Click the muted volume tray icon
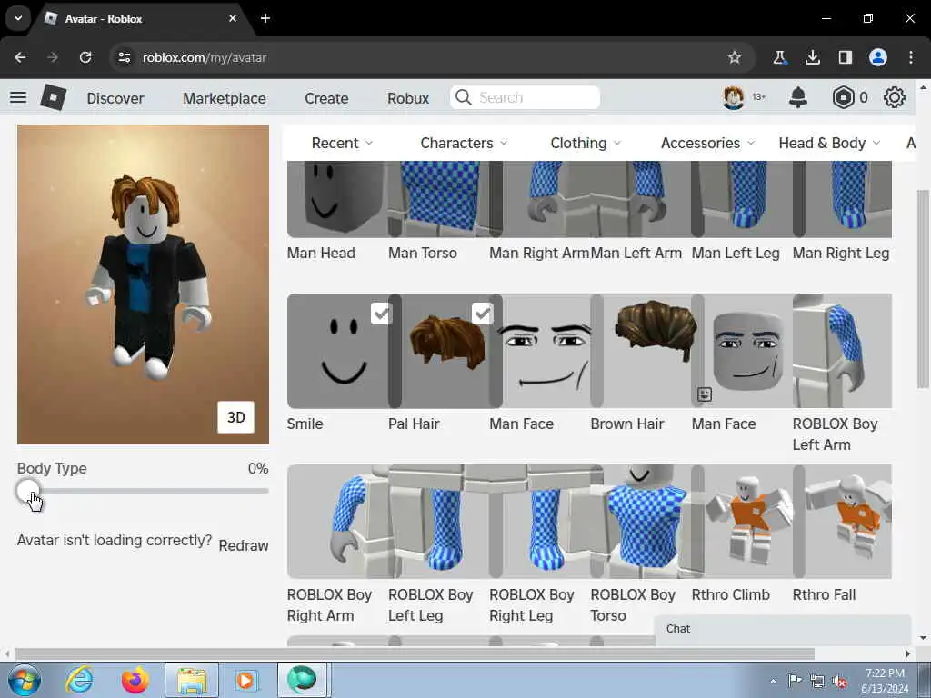 pos(839,682)
